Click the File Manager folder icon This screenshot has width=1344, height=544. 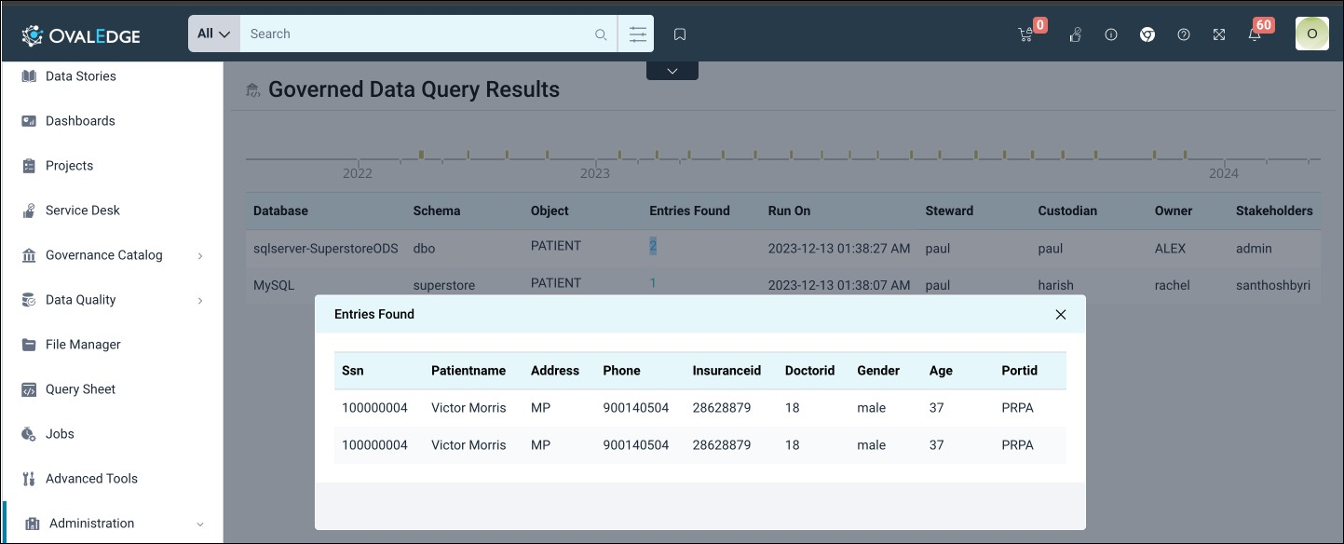29,345
